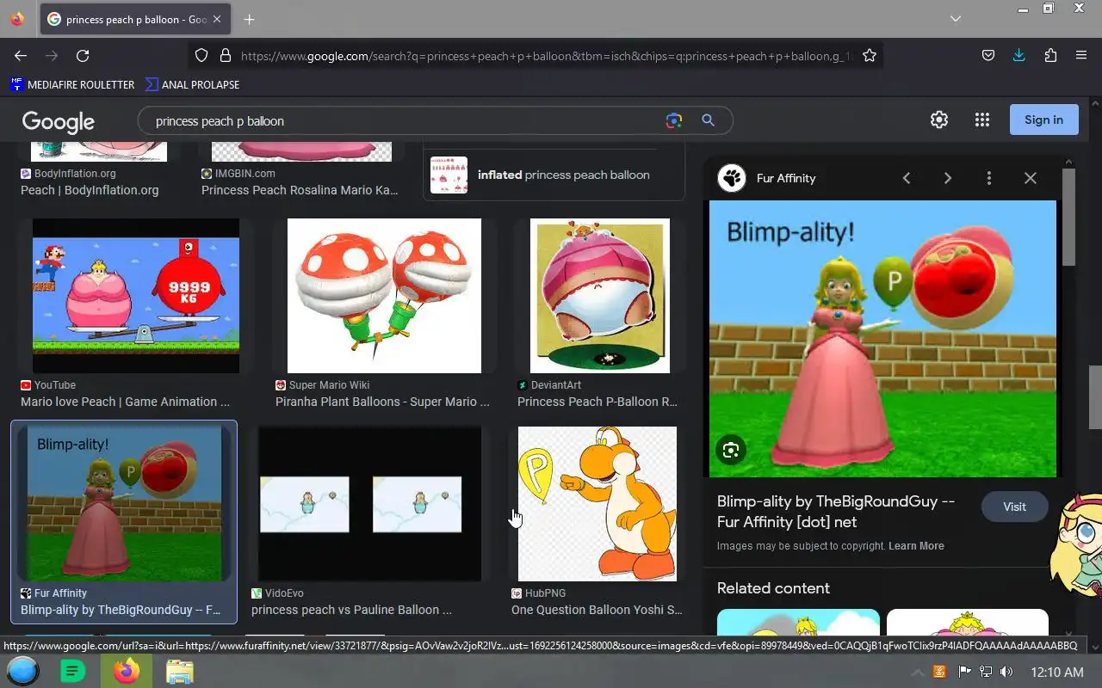Click the 'Mario love Peach | Game Animation' caption
This screenshot has height=688, width=1102.
(125, 402)
